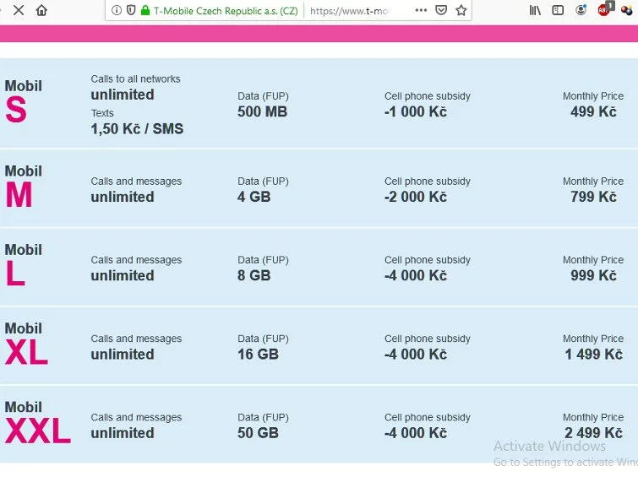The width and height of the screenshot is (638, 477).
Task: Open the Mobil XXL plan
Action: 37,424
